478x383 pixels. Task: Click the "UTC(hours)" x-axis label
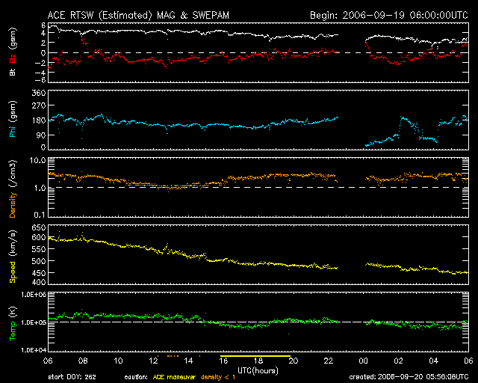[x=258, y=371]
